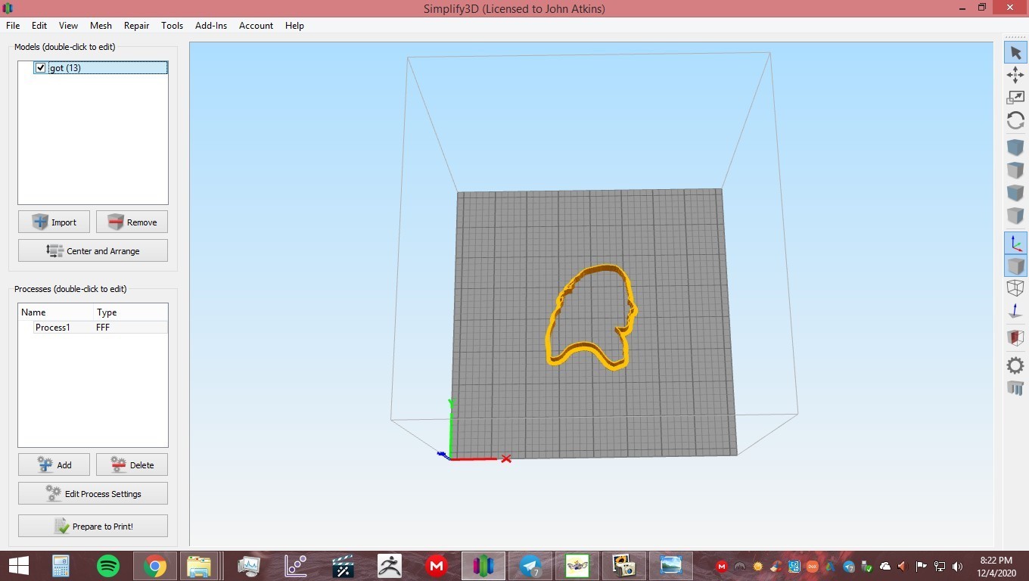Add a new process
This screenshot has height=581, width=1029.
click(x=54, y=464)
